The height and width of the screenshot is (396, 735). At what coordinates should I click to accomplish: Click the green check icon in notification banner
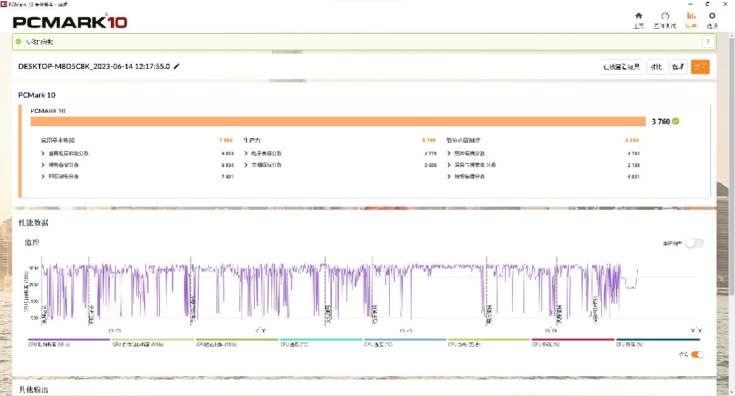[18, 41]
